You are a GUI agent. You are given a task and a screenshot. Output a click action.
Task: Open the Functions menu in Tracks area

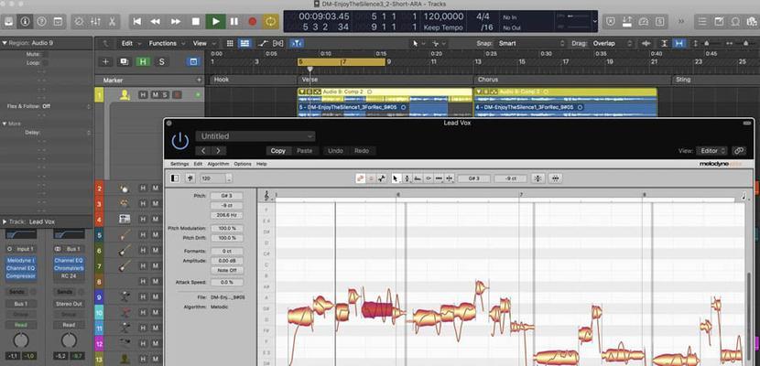pyautogui.click(x=167, y=43)
